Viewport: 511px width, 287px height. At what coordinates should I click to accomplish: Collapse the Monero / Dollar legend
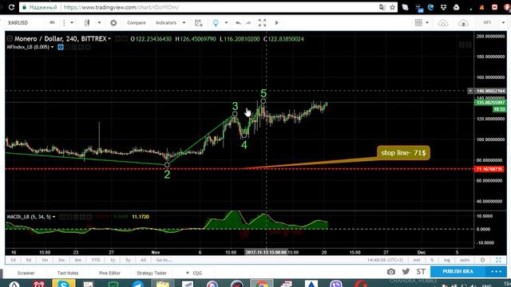[x=10, y=39]
